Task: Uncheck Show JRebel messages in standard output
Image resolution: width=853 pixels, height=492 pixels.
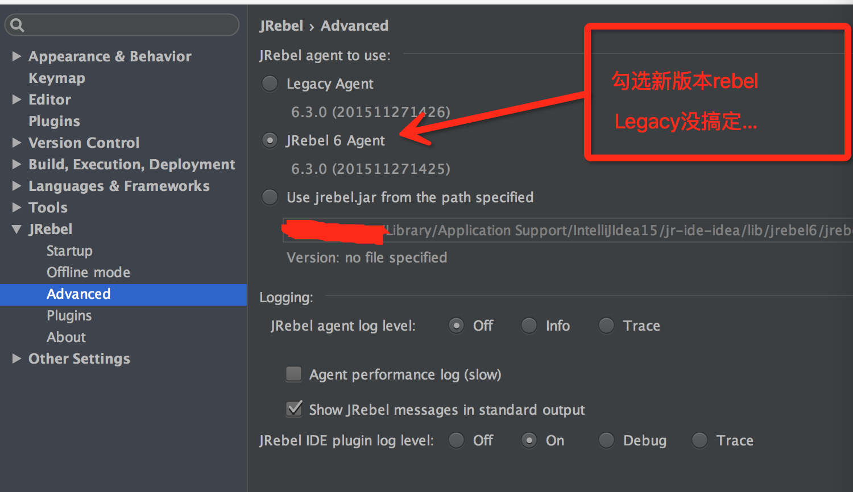Action: 294,408
